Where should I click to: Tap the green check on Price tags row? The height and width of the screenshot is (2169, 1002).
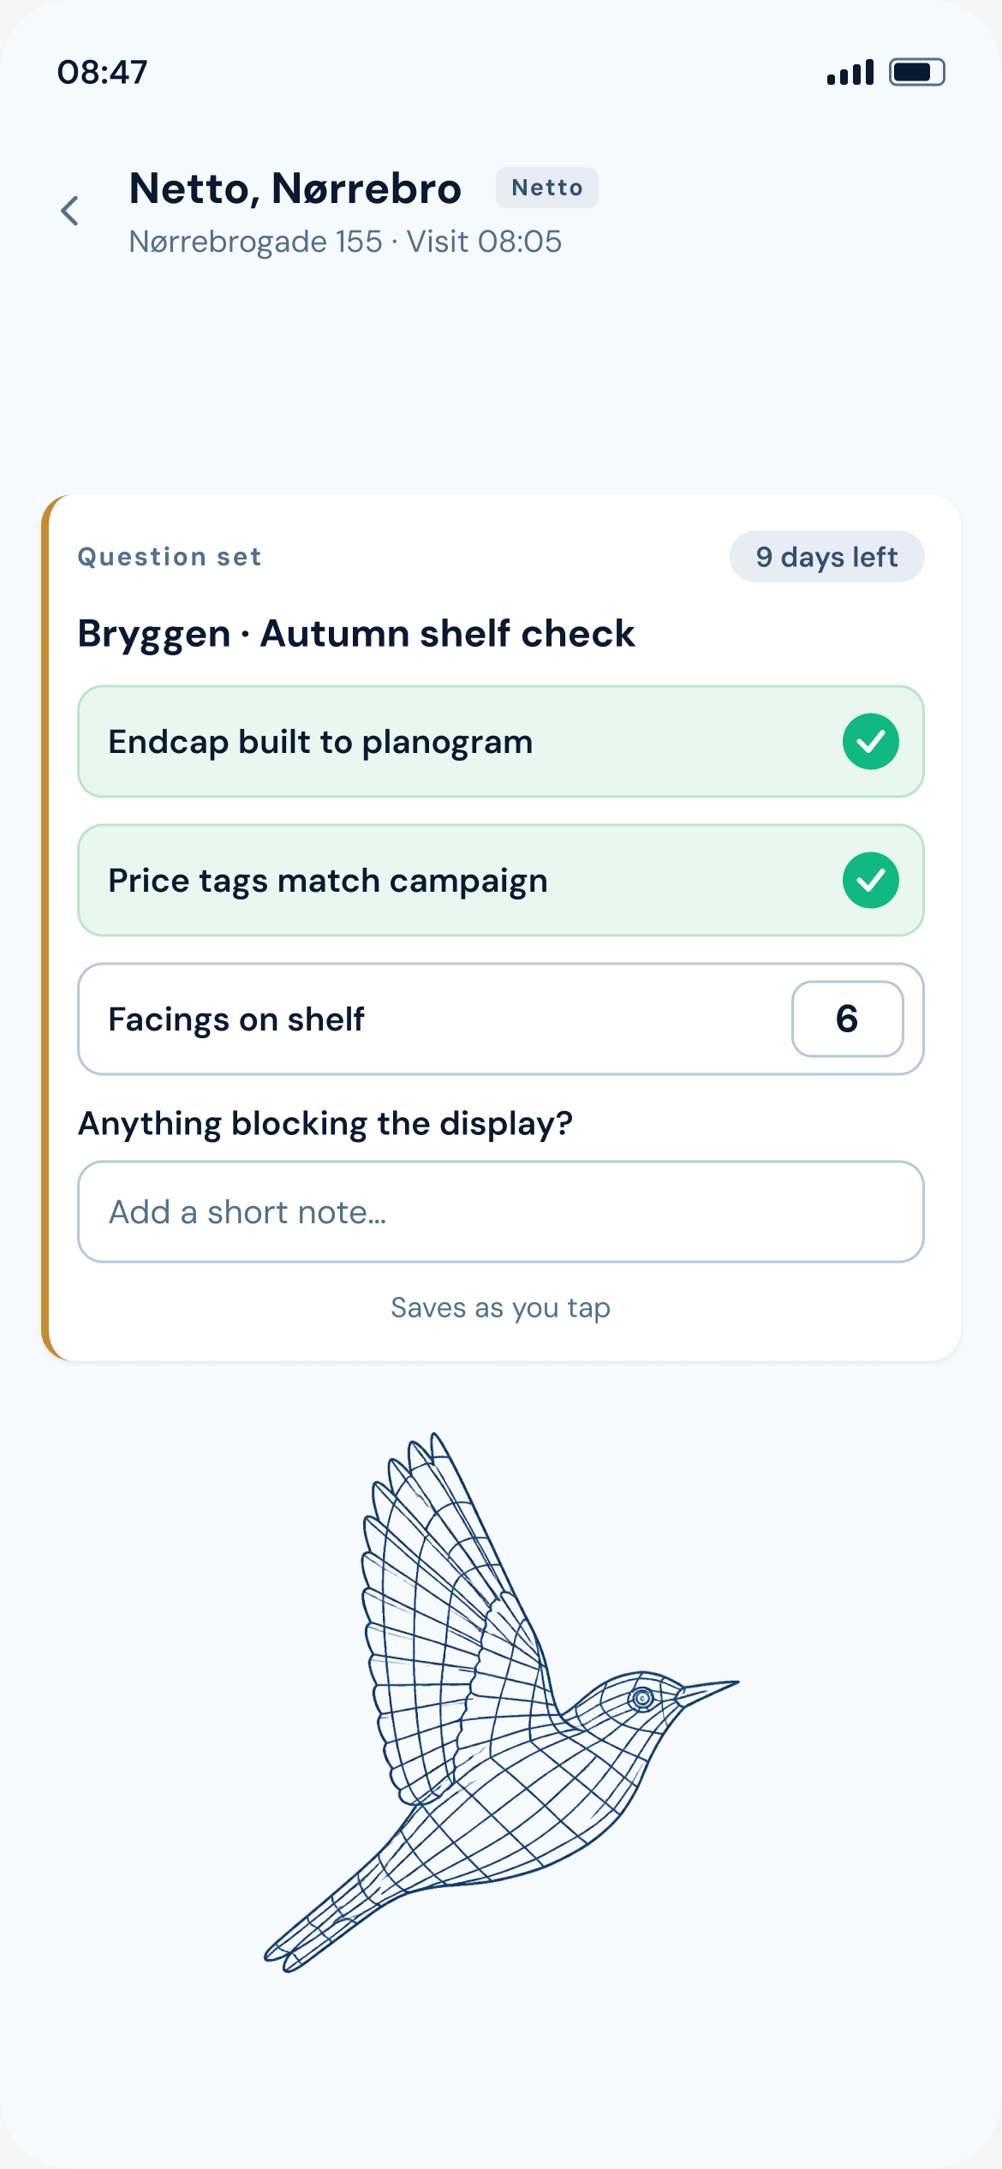pyautogui.click(x=870, y=880)
